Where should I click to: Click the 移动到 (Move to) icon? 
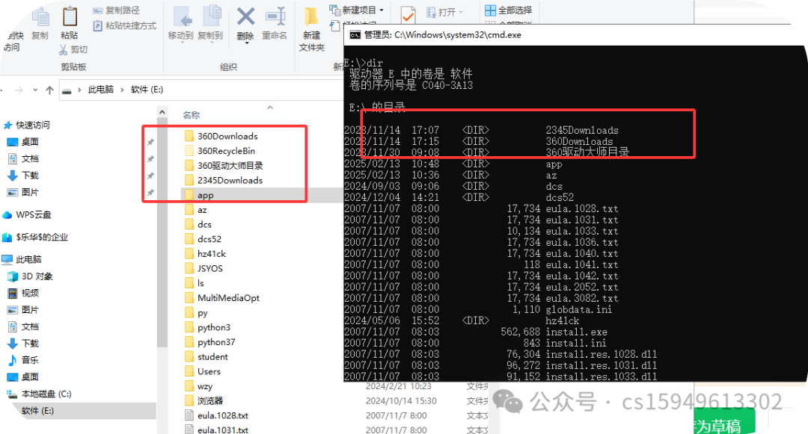[x=182, y=17]
